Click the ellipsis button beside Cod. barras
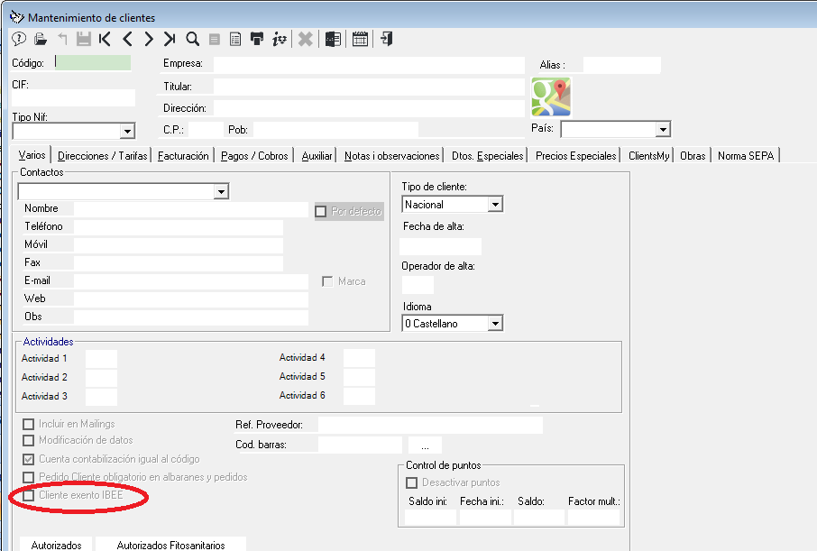The height and width of the screenshot is (551, 817). (x=425, y=445)
